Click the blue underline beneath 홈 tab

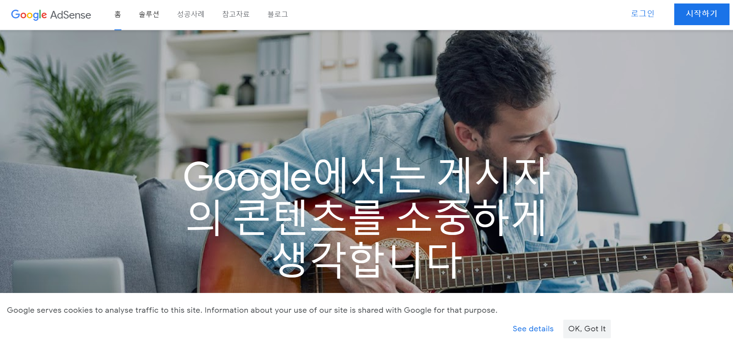click(x=118, y=29)
